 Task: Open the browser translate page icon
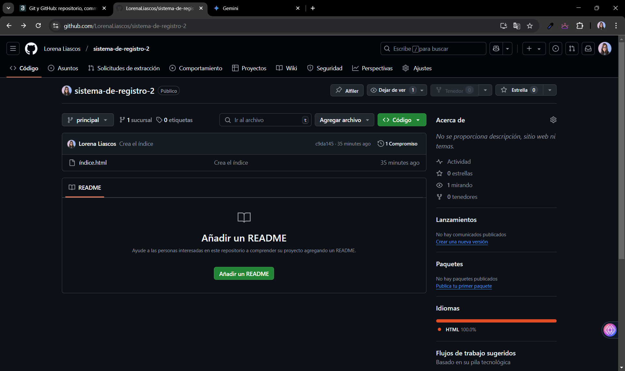click(517, 26)
